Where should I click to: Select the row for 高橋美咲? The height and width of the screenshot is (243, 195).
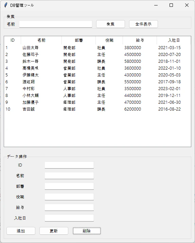point(97,68)
